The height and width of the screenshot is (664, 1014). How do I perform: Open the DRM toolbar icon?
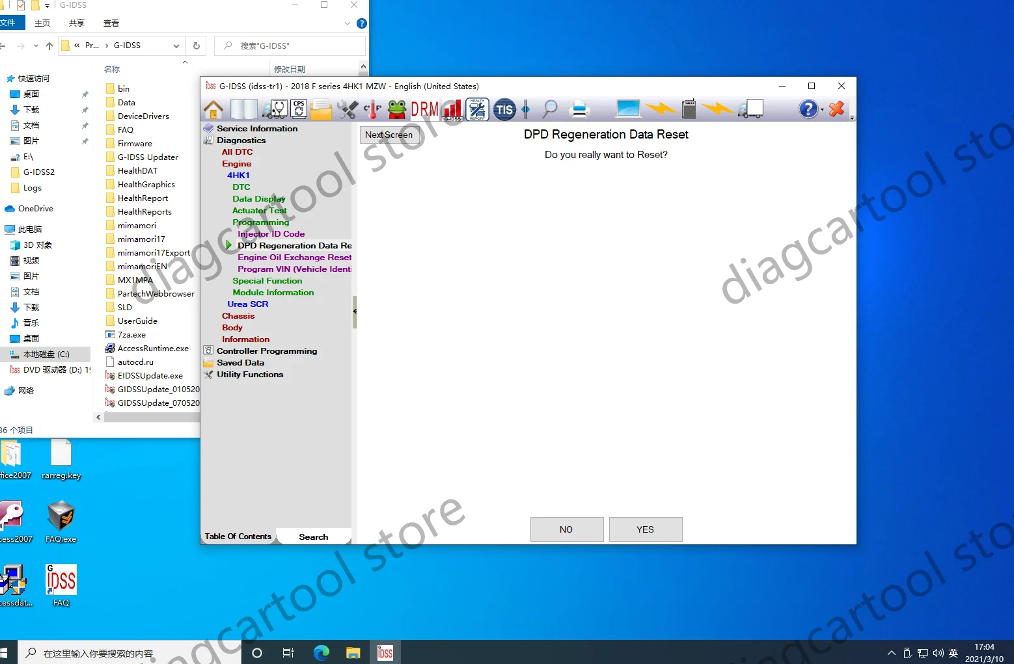[x=425, y=109]
